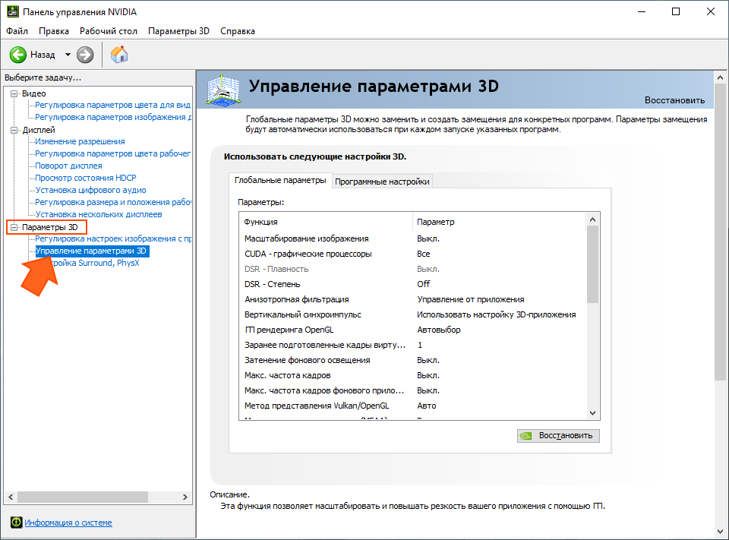Click the task tree horizontal scrollbar thumb

click(x=83, y=497)
